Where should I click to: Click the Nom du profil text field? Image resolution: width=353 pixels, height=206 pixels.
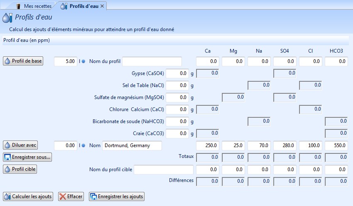click(152, 61)
